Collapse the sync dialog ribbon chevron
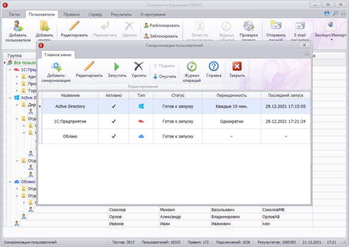Viewport: 349px width, 247px height. 307,54
